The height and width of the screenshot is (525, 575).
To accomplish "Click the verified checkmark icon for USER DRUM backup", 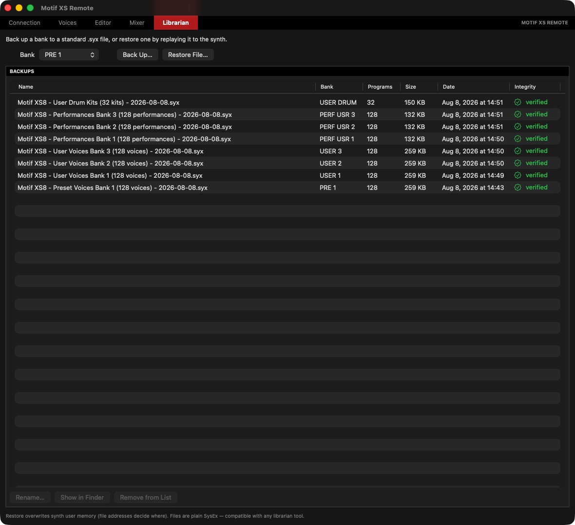I will click(517, 102).
